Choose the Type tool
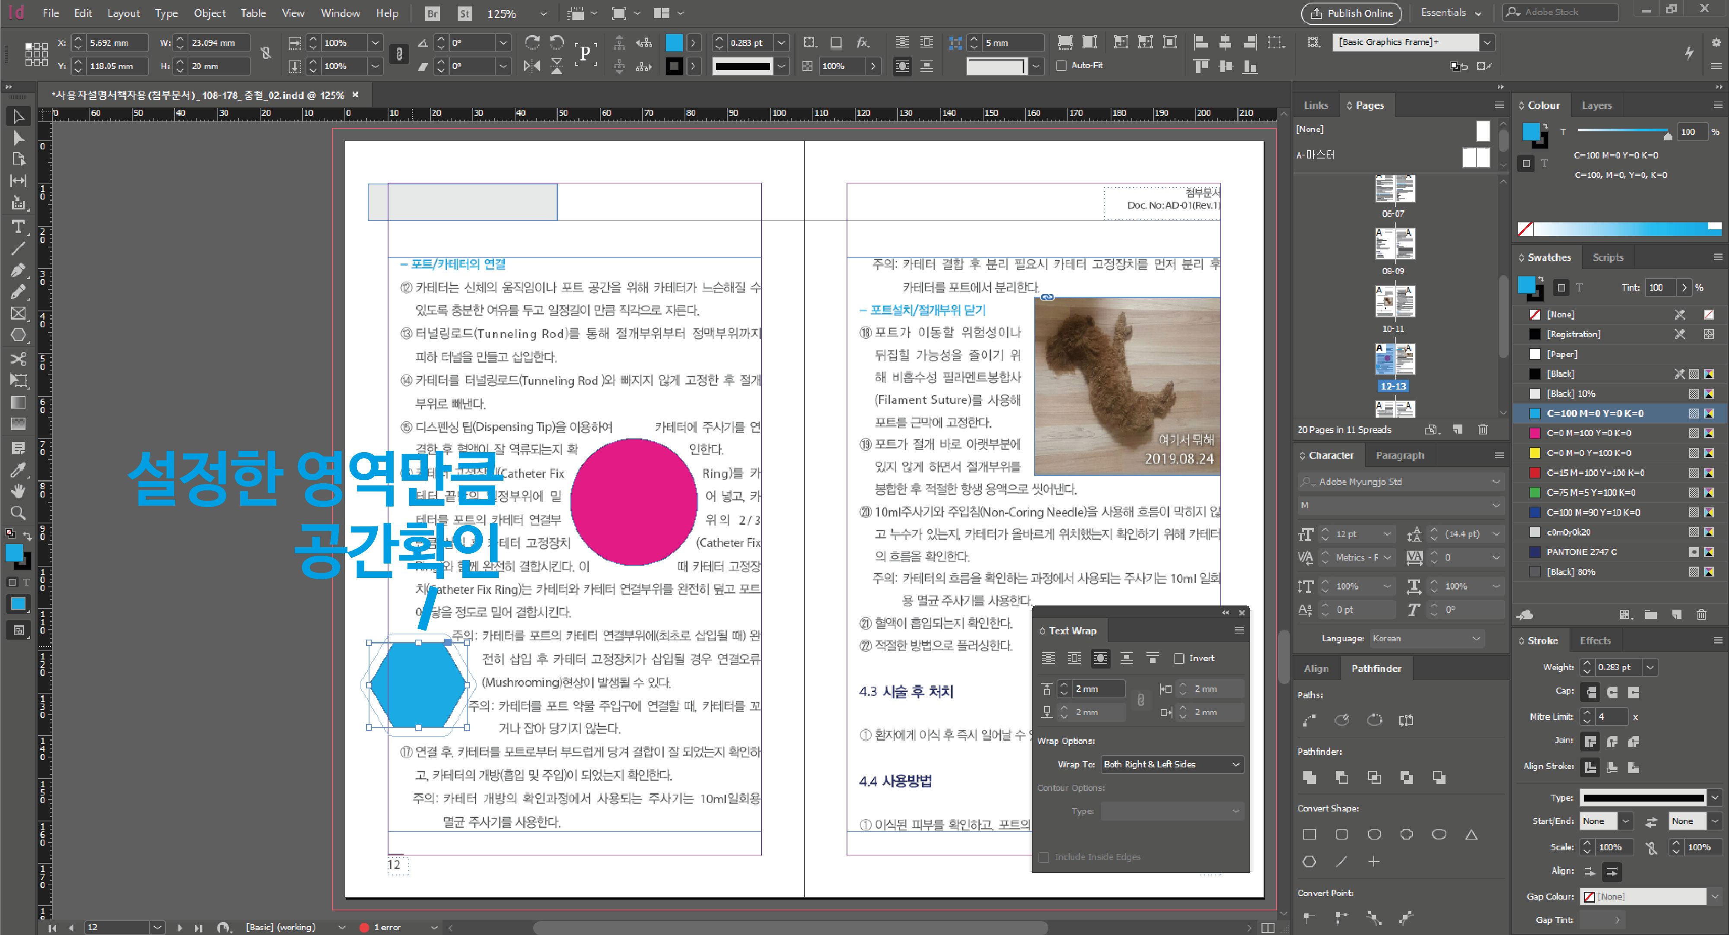This screenshot has width=1729, height=935. [x=18, y=227]
